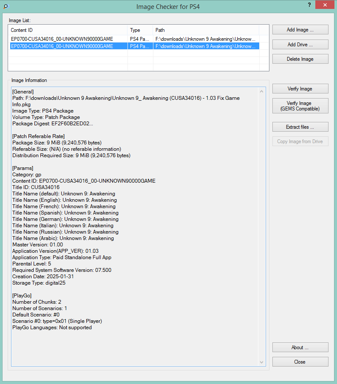The height and width of the screenshot is (384, 337).
Task: Click the [General] section heading
Action: point(23,92)
